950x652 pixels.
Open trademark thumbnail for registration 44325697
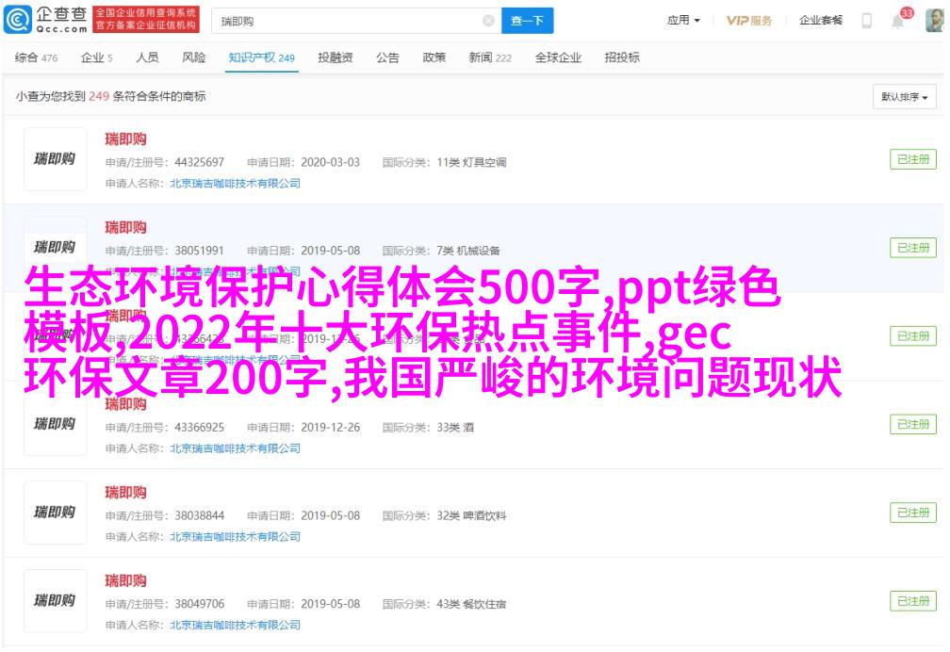click(x=55, y=159)
